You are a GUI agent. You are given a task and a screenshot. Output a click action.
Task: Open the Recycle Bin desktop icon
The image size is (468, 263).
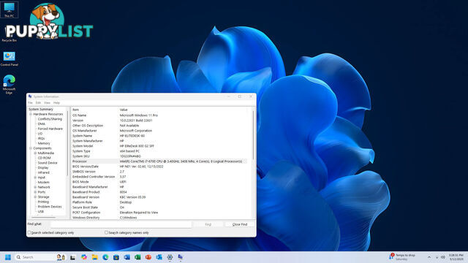point(10,34)
